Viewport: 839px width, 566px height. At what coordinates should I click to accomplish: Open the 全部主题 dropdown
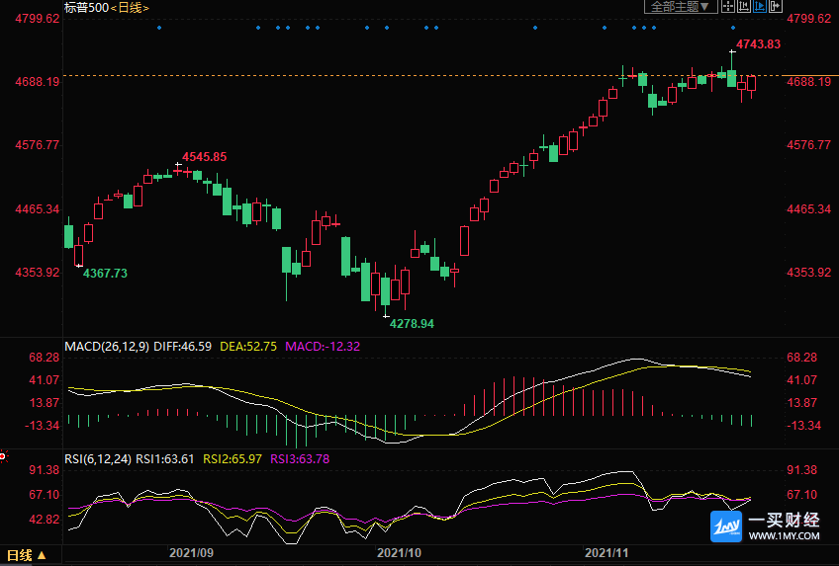680,6
